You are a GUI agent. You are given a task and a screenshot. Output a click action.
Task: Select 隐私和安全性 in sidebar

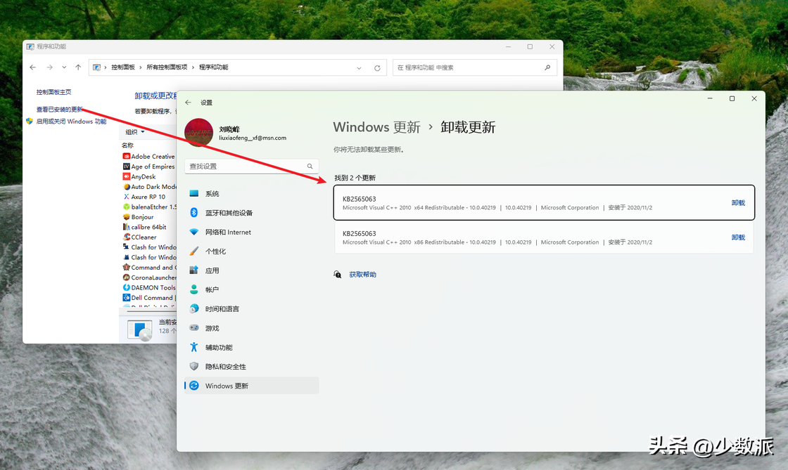[x=225, y=367]
